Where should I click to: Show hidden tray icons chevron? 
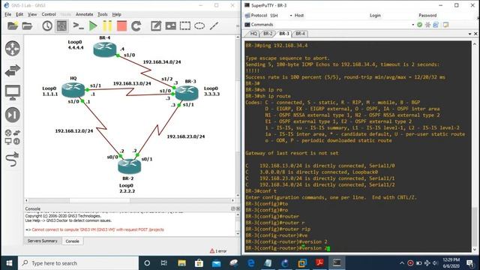point(402,263)
